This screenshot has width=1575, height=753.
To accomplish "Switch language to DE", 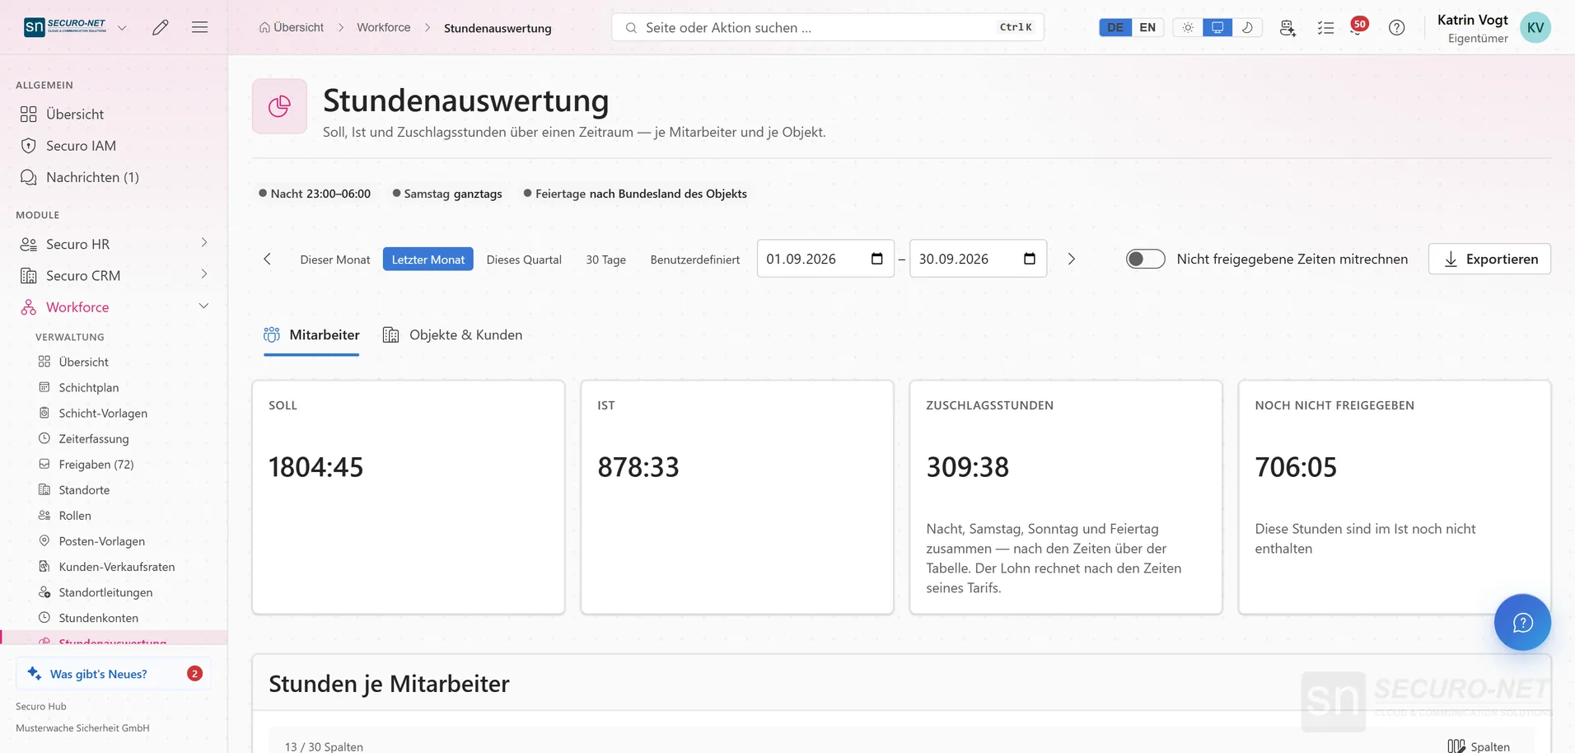I will (x=1115, y=27).
